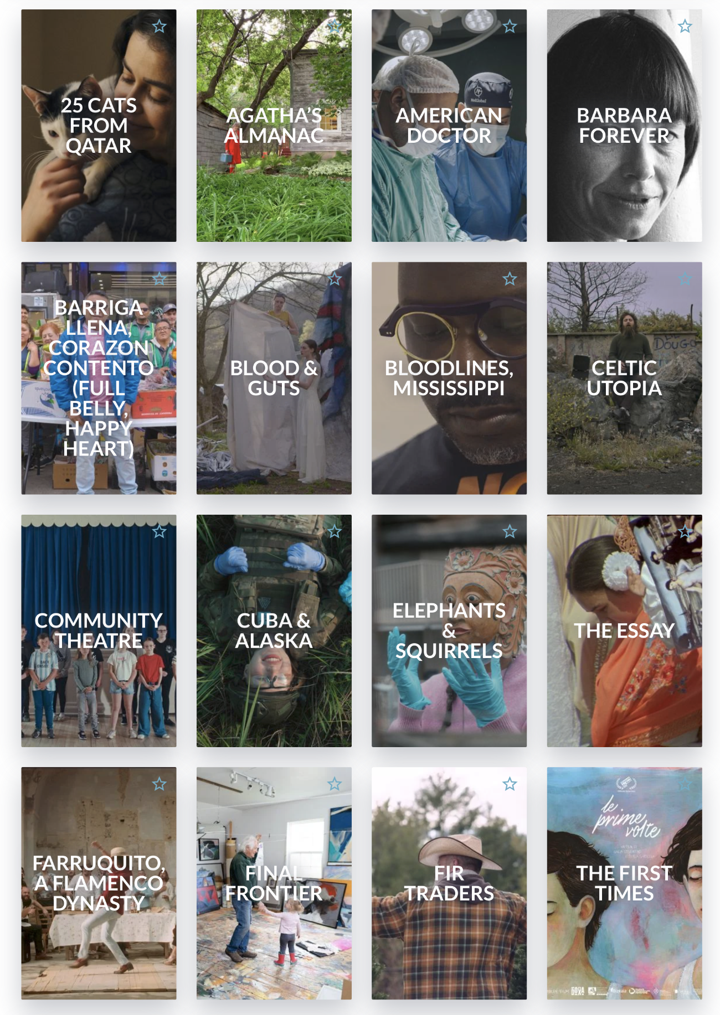Open the Agatha's Almanac film poster
Screen dimensions: 720x1015
274,126
